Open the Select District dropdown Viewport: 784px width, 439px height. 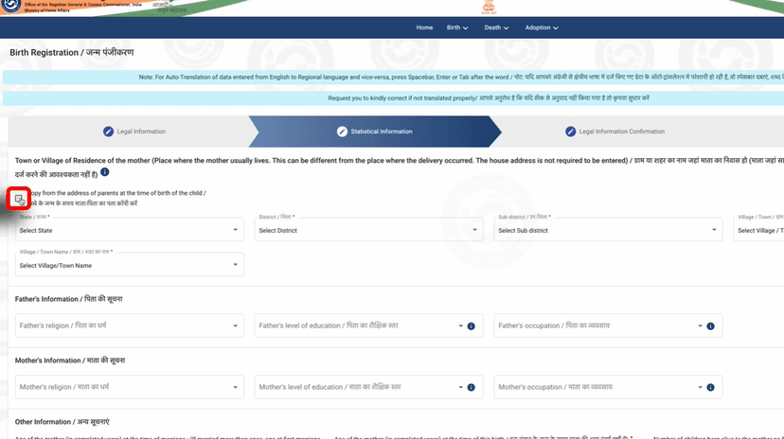(x=369, y=230)
